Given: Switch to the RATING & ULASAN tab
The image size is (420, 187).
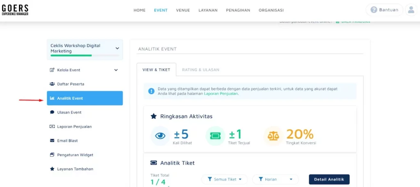Looking at the screenshot, I should pyautogui.click(x=201, y=70).
